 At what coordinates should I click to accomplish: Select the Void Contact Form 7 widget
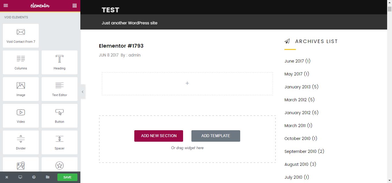21,36
